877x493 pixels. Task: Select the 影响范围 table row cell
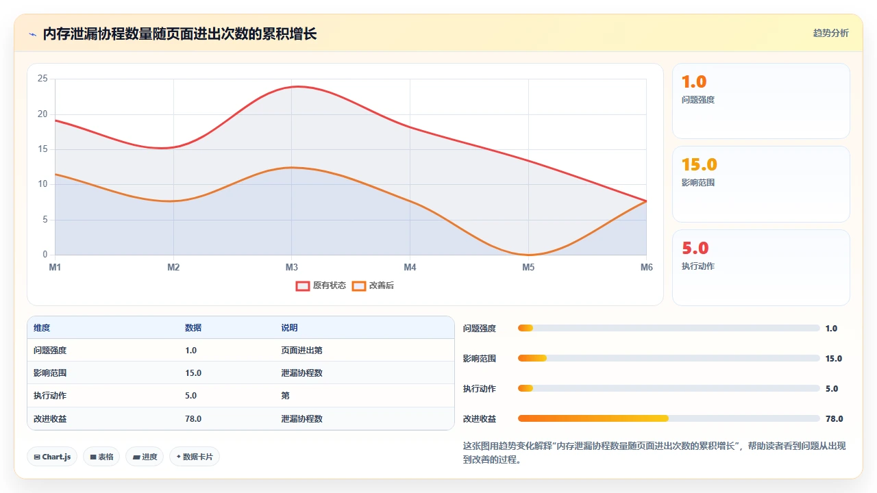pos(50,373)
